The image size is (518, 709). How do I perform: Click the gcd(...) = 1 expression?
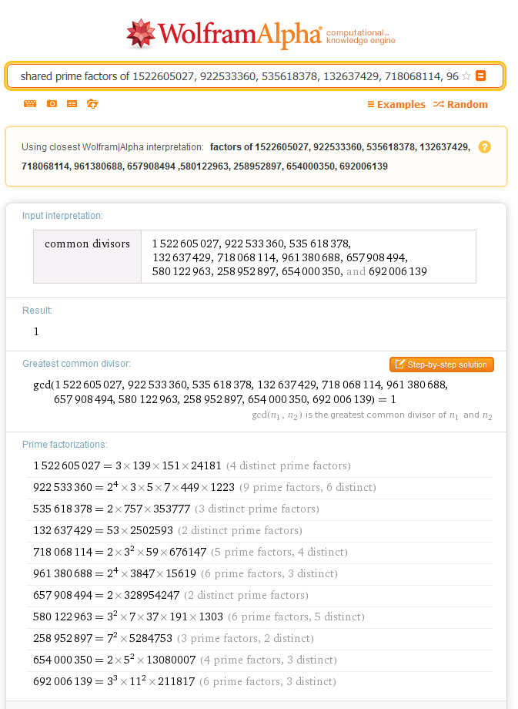pyautogui.click(x=240, y=392)
